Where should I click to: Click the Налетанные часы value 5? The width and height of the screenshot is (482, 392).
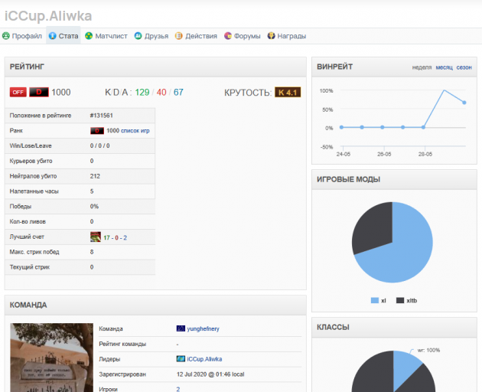point(92,191)
